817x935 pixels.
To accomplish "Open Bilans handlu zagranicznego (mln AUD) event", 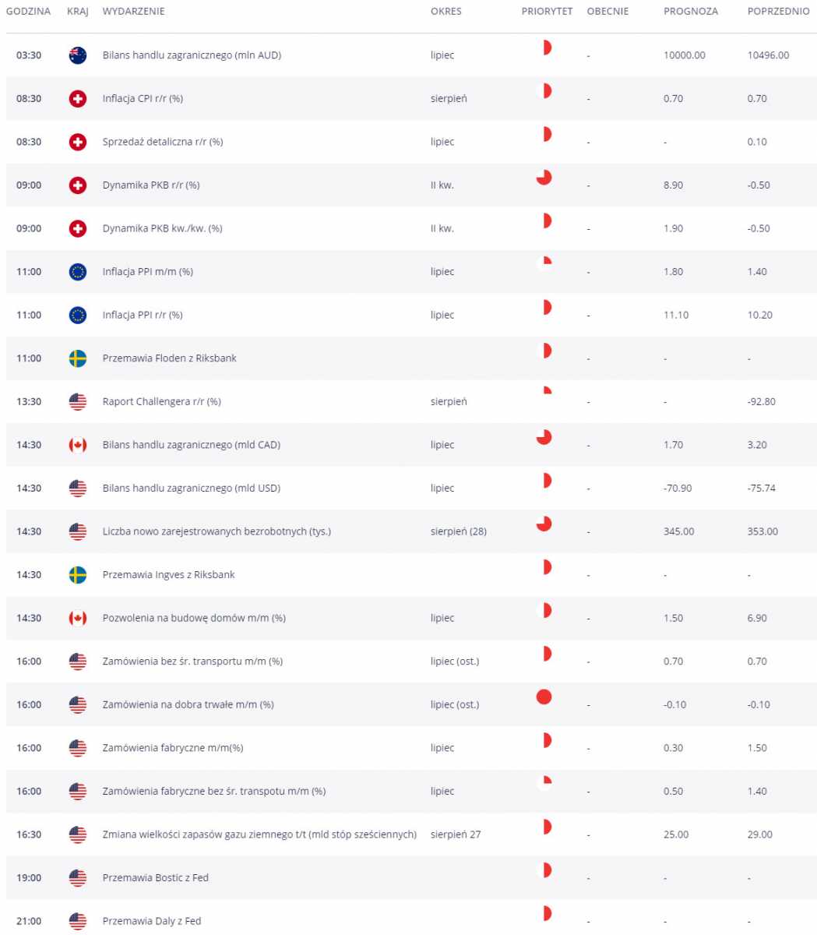I will pyautogui.click(x=192, y=55).
